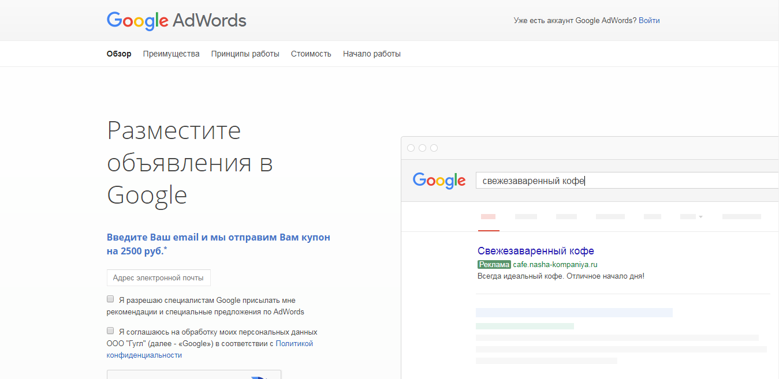The image size is (779, 379).
Task: Check the AdWords recommendations permission checkbox
Action: [110, 299]
